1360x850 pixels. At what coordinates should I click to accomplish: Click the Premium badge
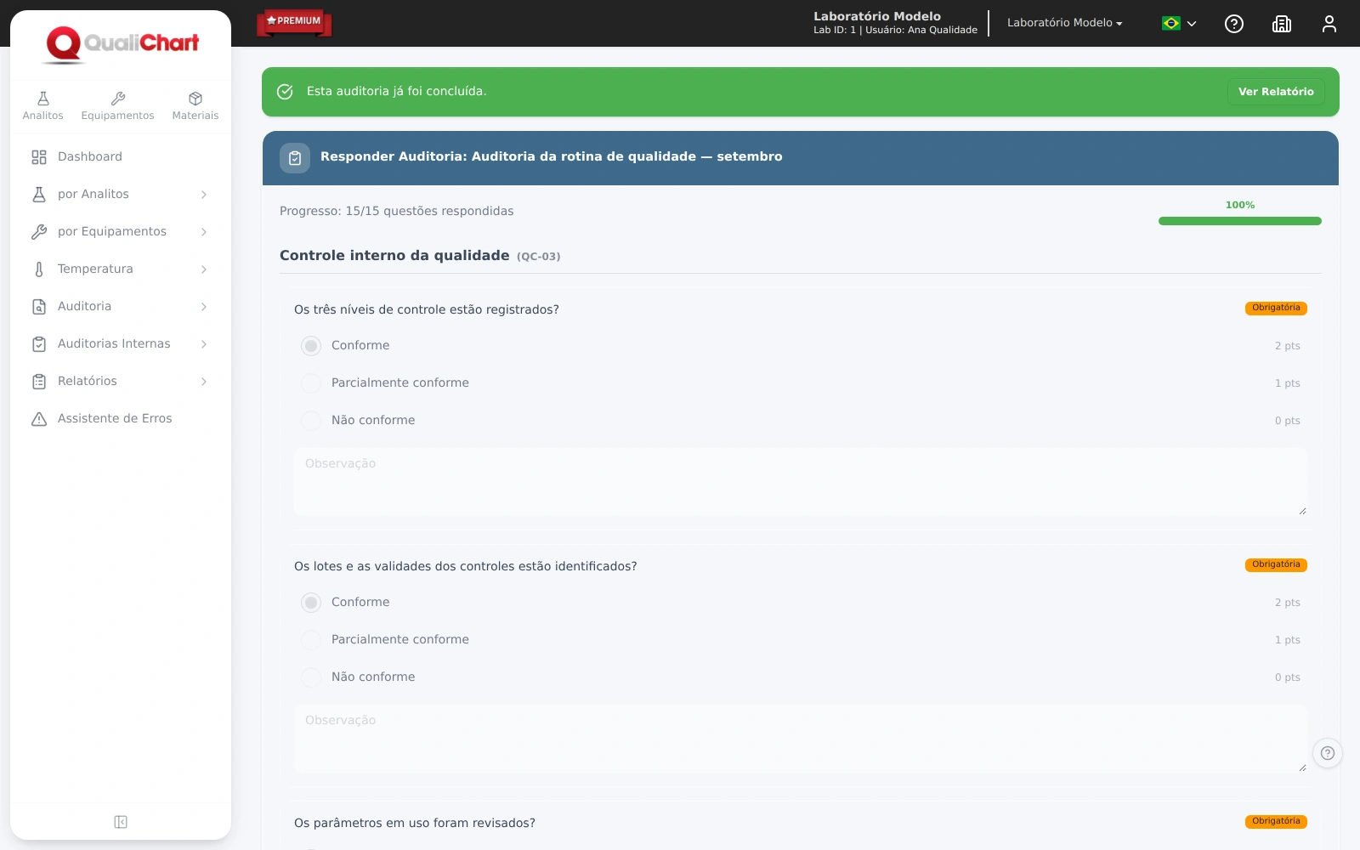coord(294,22)
